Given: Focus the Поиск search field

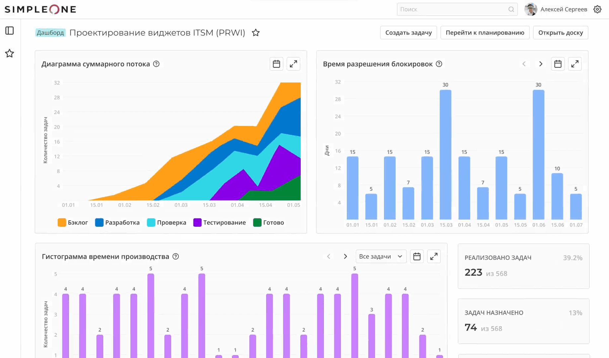Looking at the screenshot, I should pyautogui.click(x=457, y=9).
